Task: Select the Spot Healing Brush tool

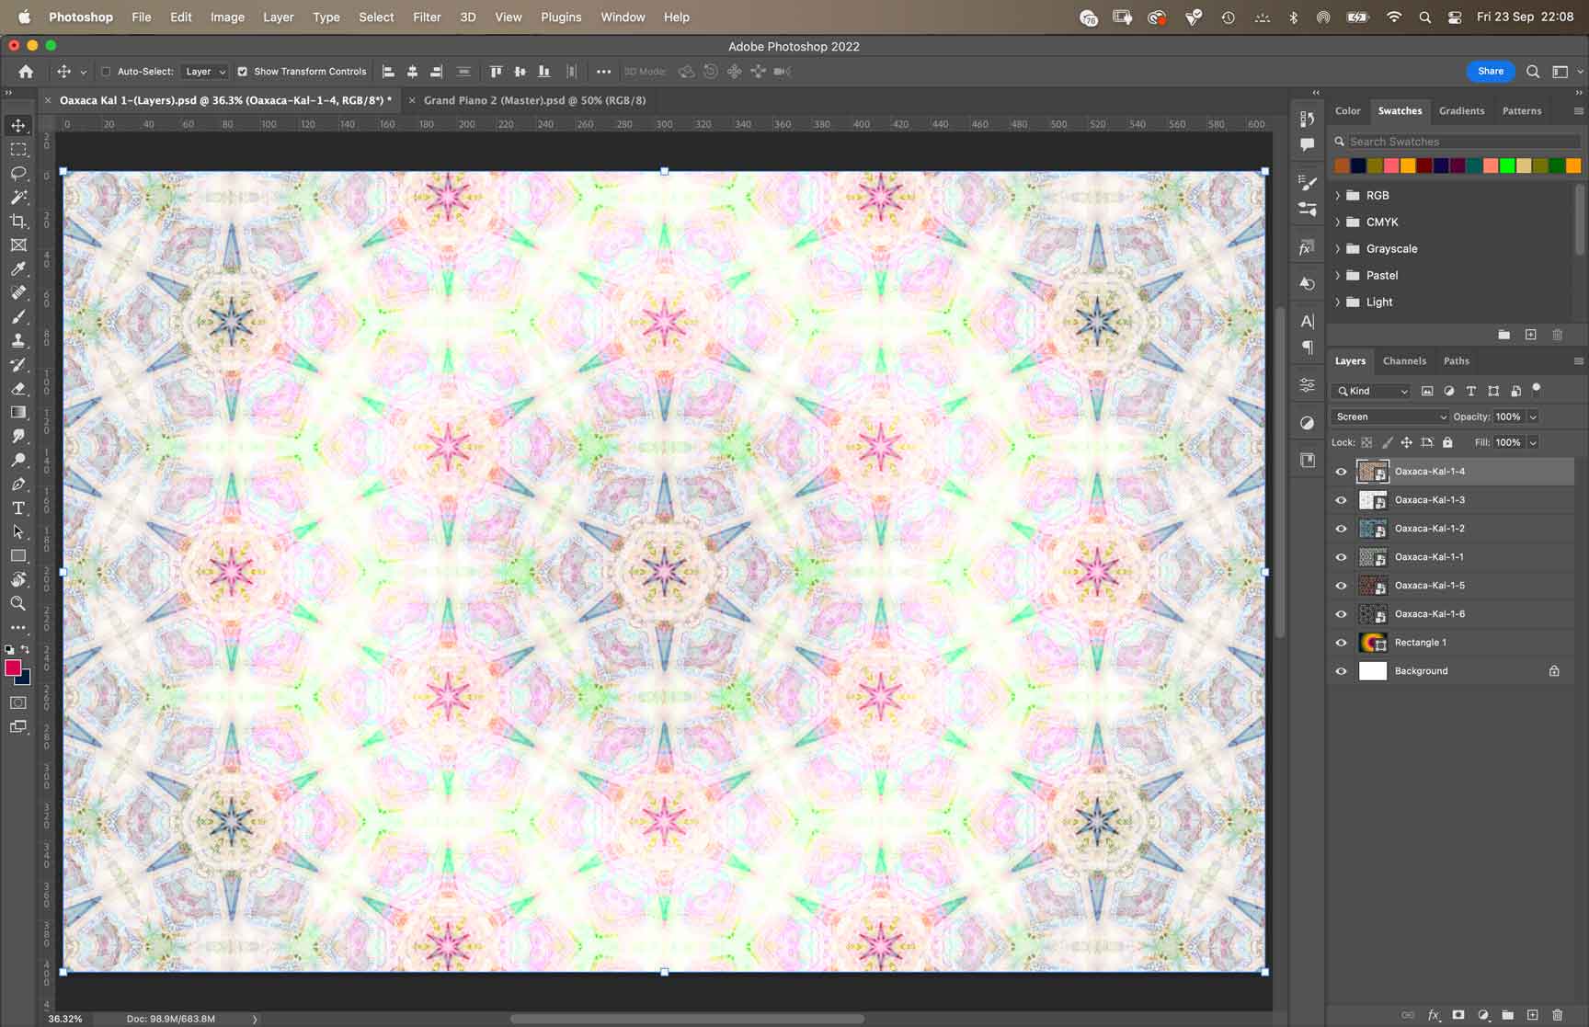Action: (18, 292)
